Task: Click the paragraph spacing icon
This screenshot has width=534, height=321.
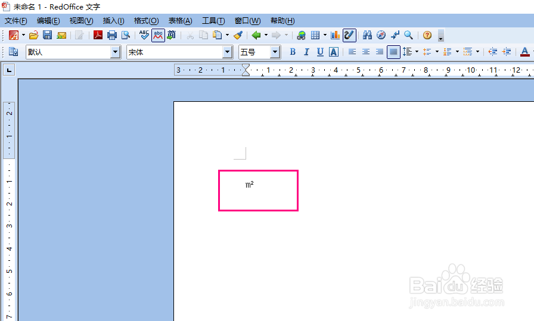Action: tap(427, 52)
